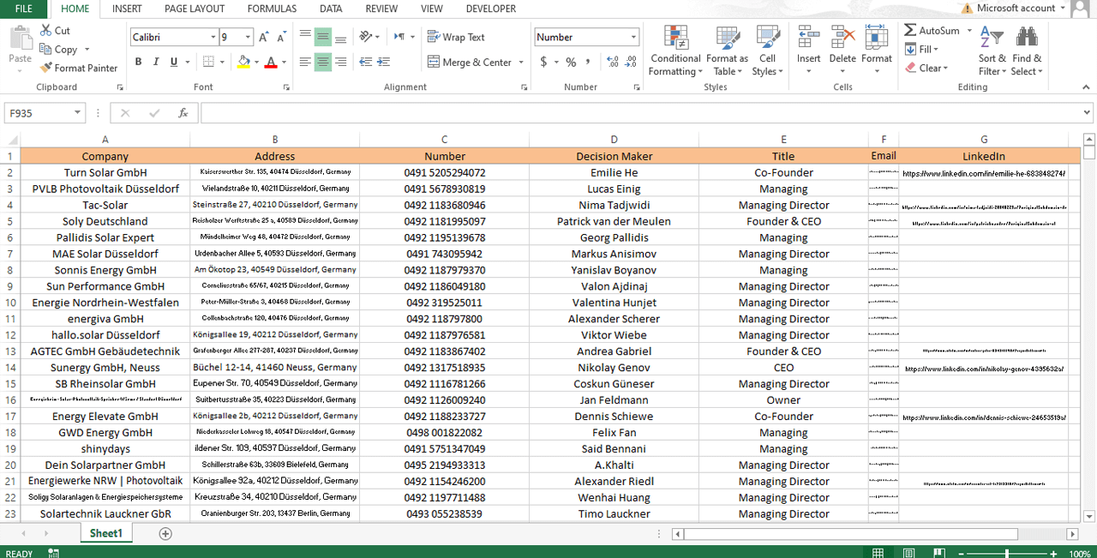Open the PAGE LAYOUT ribbon tab
This screenshot has height=558, width=1097.
[195, 9]
